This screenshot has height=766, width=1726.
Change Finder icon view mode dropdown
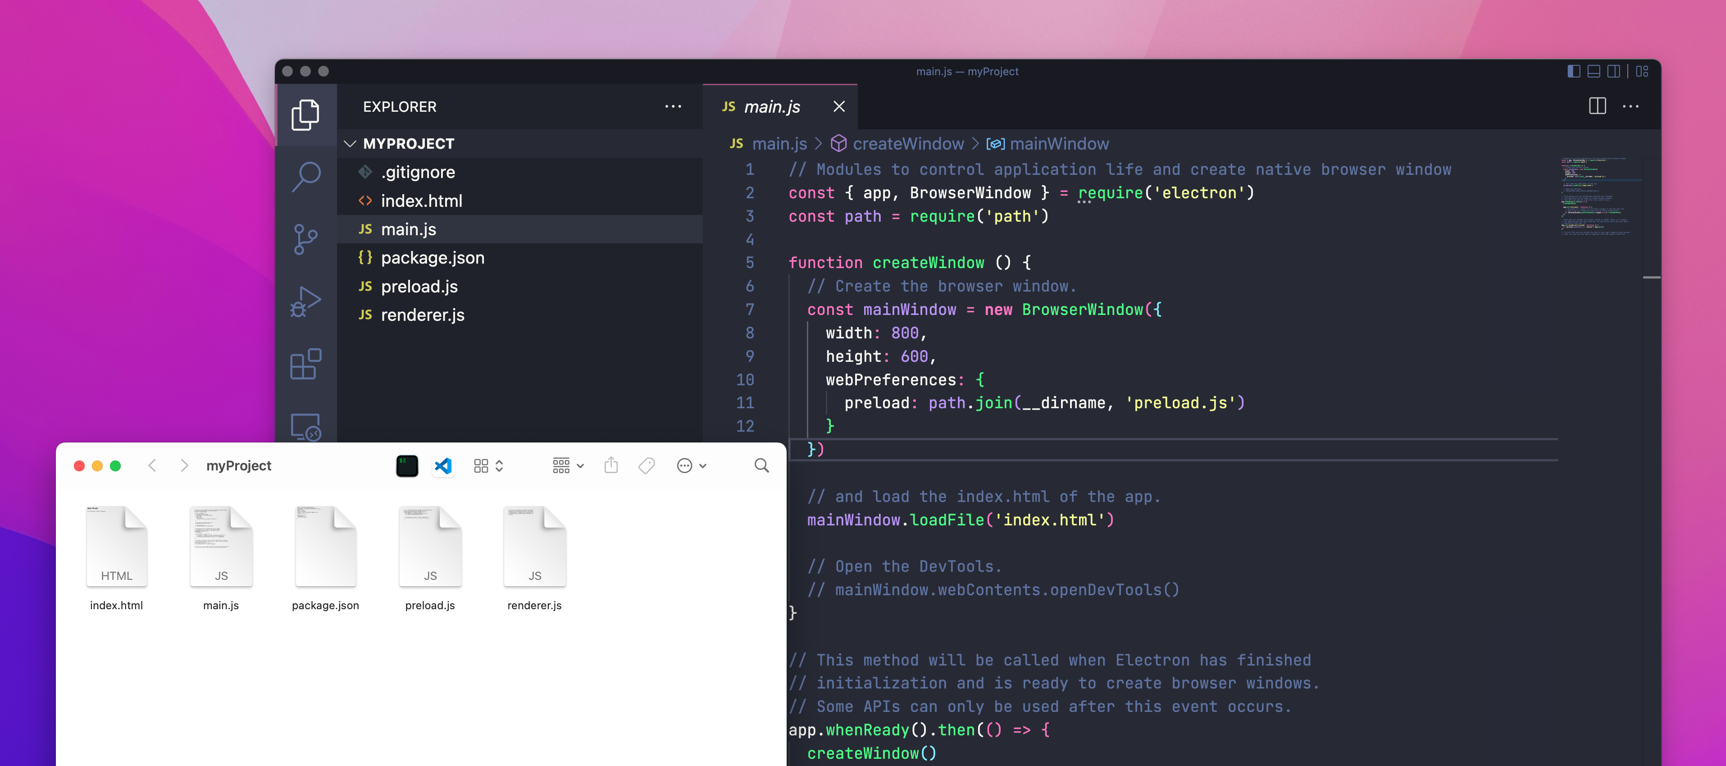[x=488, y=466]
